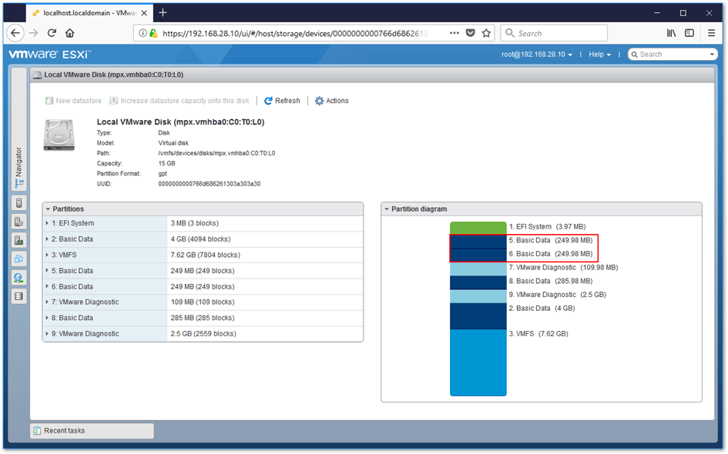Image resolution: width=728 pixels, height=454 pixels.
Task: Click the Pocket save icon
Action: pos(471,33)
